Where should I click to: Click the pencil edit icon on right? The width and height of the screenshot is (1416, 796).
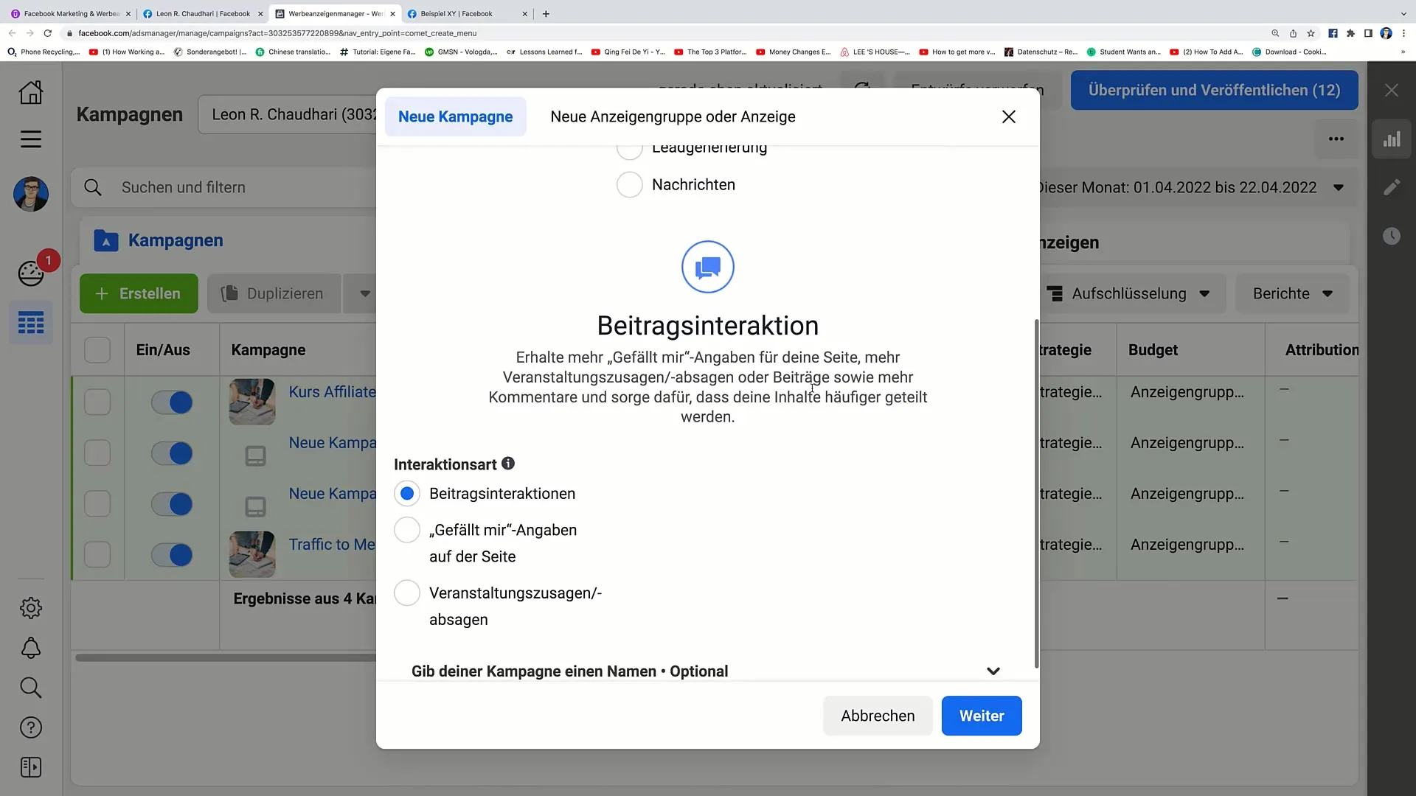coord(1392,187)
